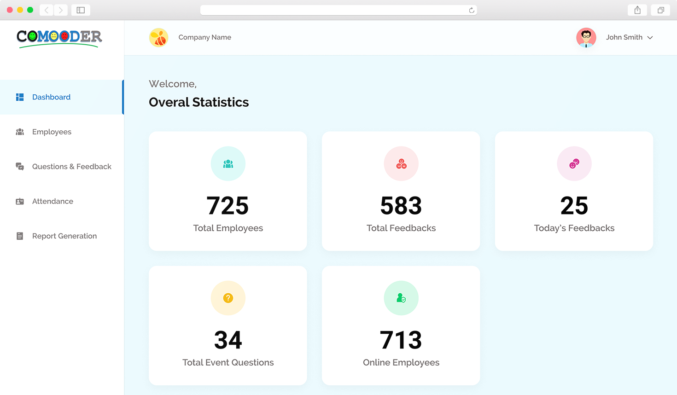Open the Employees menu item
677x395 pixels.
point(52,132)
